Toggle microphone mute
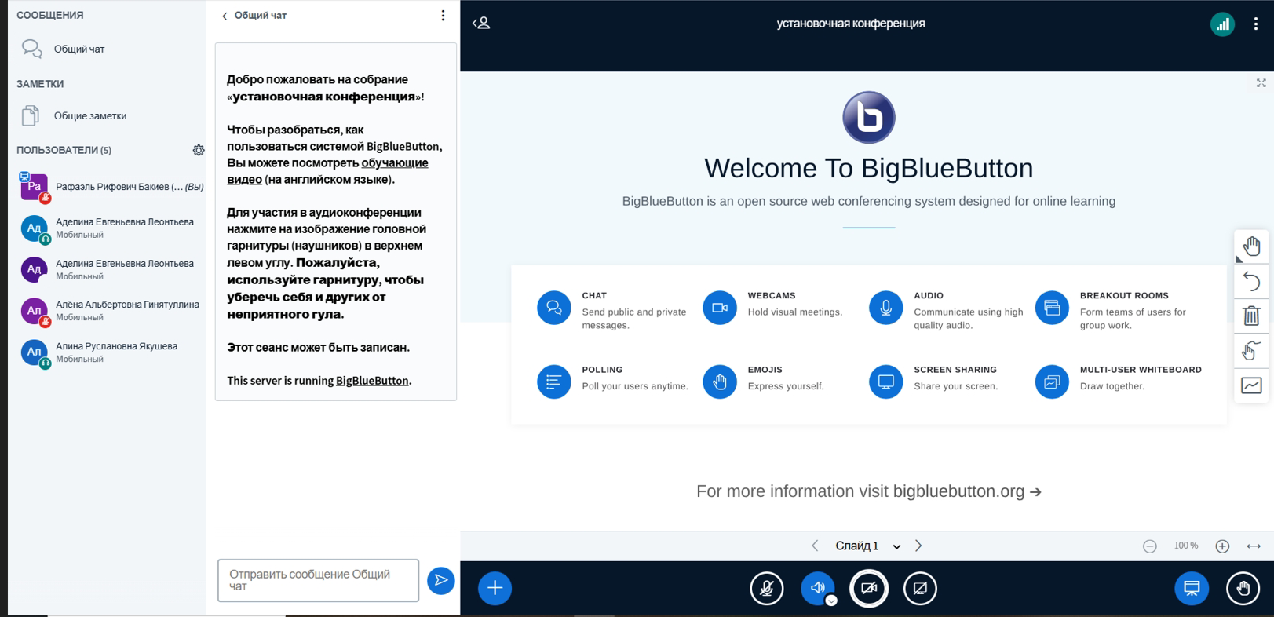This screenshot has height=617, width=1274. [767, 588]
